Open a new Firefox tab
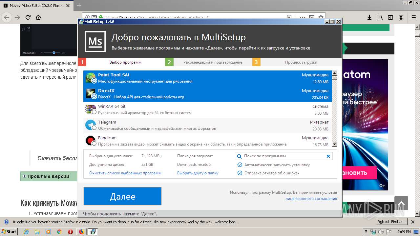This screenshot has width=420, height=236. [79, 6]
